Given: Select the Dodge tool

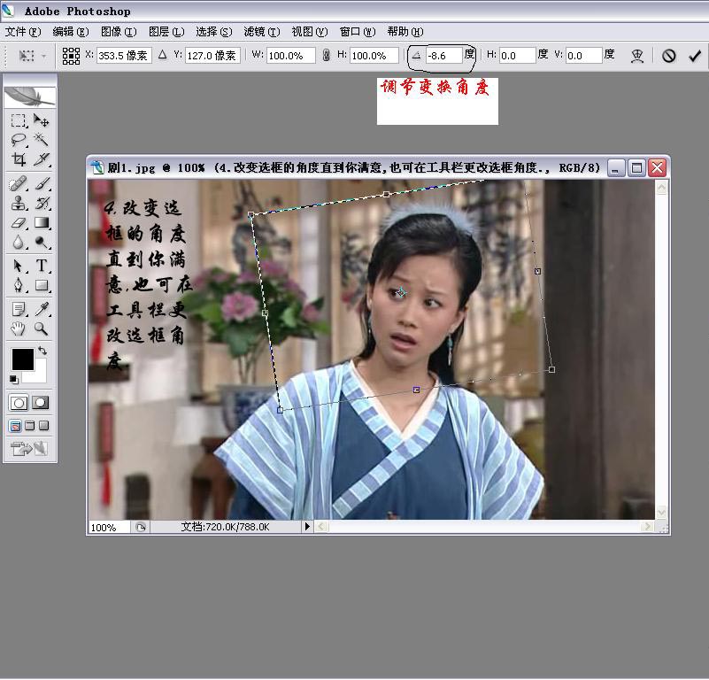Looking at the screenshot, I should click(41, 243).
